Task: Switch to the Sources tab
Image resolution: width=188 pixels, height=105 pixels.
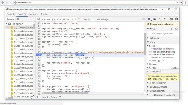Action: (x=22, y=14)
